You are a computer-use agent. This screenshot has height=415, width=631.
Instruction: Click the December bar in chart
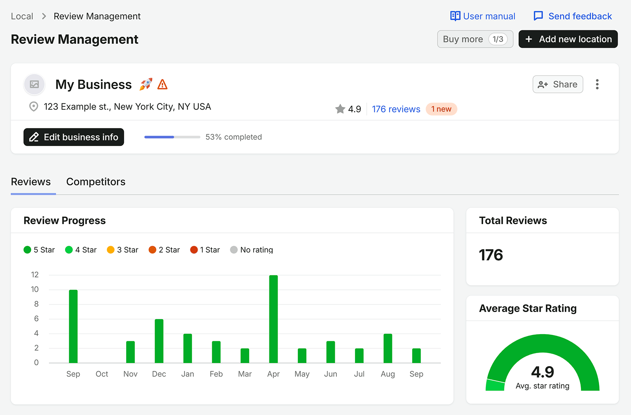coord(159,341)
